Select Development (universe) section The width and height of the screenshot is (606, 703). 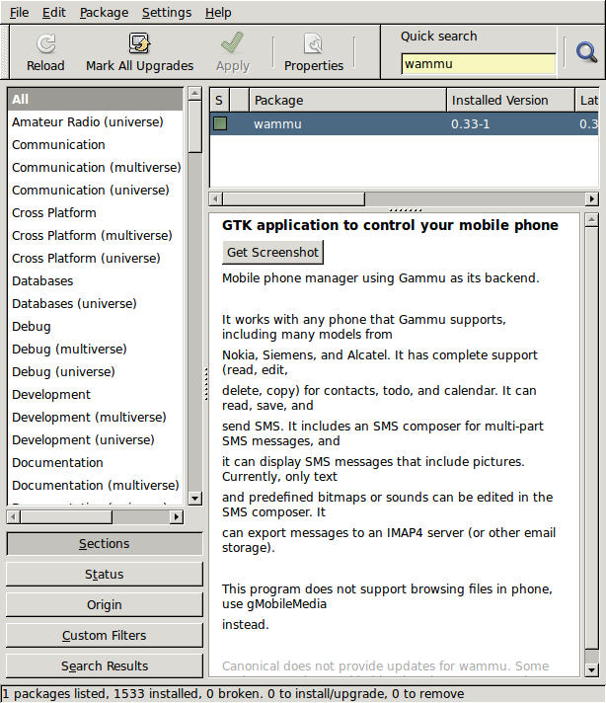[96, 439]
